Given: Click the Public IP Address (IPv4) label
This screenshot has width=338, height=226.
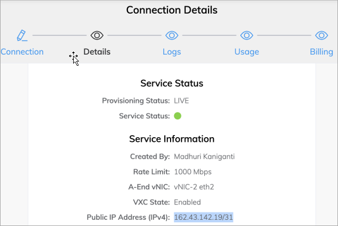Looking at the screenshot, I should point(128,217).
